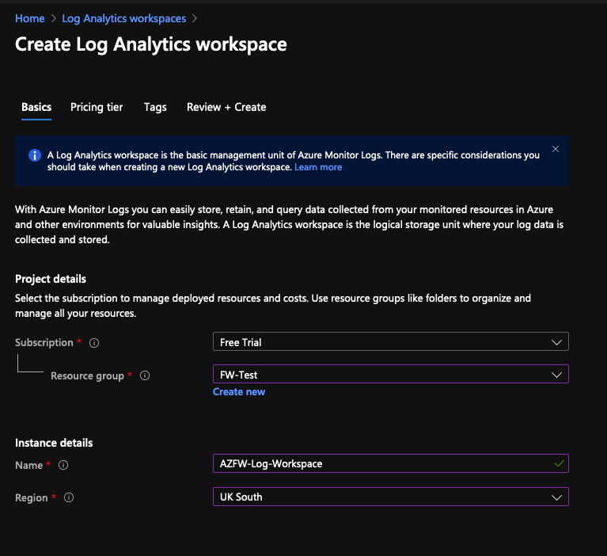Image resolution: width=607 pixels, height=556 pixels.
Task: Click the Name label
Action: (29, 466)
